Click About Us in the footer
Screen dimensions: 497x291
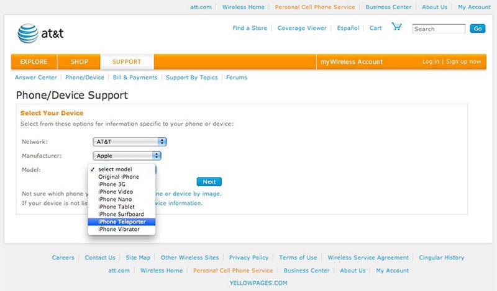[x=352, y=271]
